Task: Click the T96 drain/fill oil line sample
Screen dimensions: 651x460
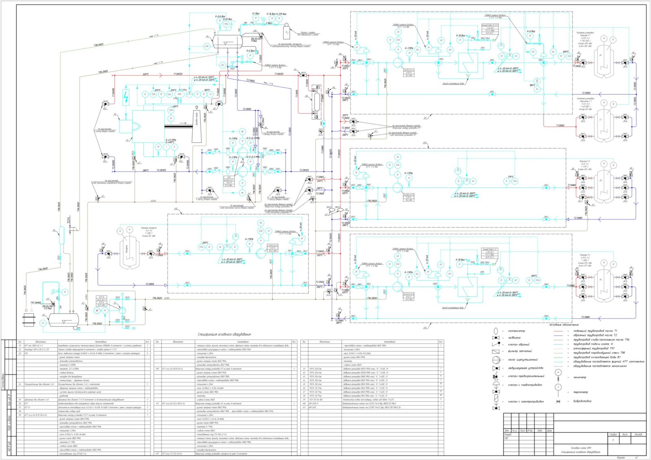Action: pos(558,340)
